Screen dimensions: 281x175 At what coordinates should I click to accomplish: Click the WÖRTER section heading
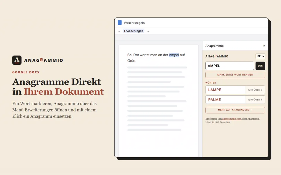pyautogui.click(x=211, y=83)
